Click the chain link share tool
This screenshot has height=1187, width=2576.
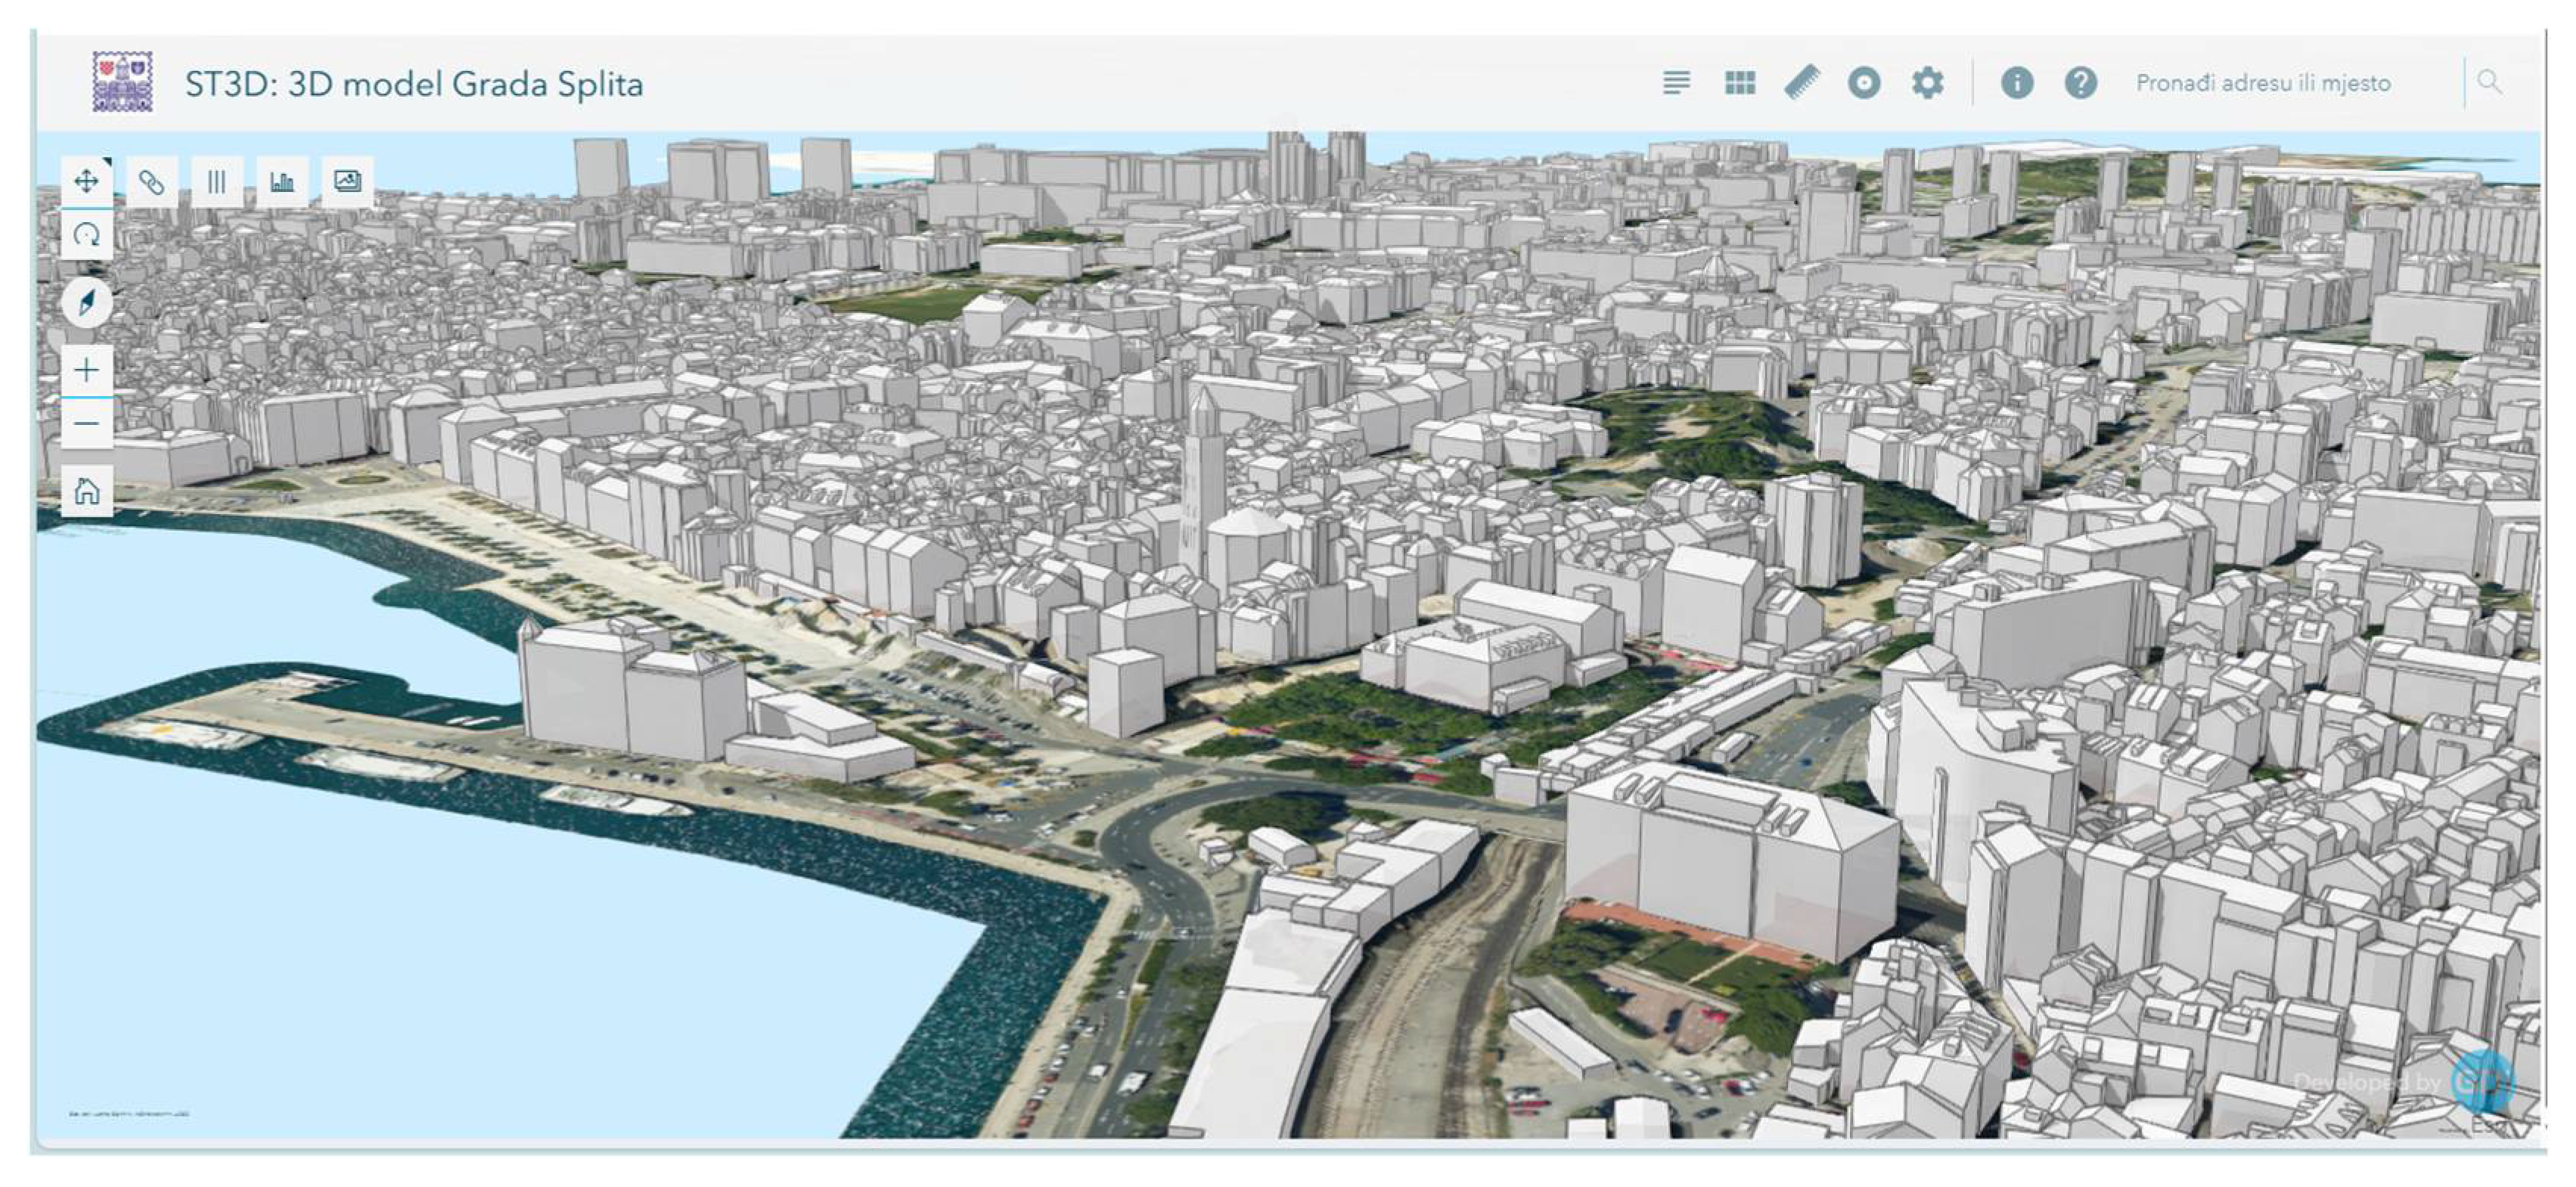pyautogui.click(x=152, y=182)
